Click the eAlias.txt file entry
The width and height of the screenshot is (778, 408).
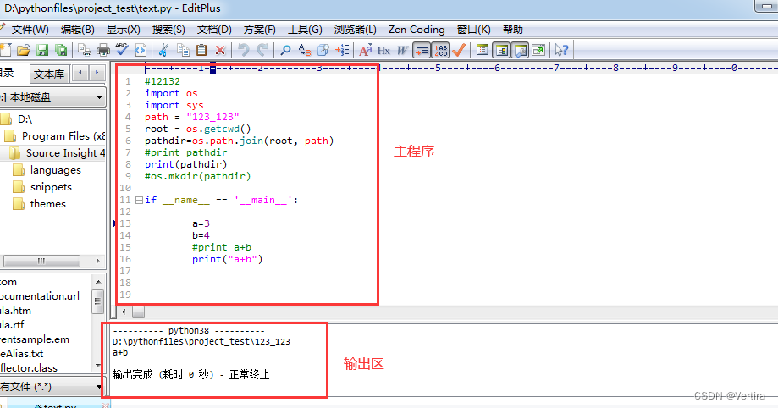coord(21,354)
